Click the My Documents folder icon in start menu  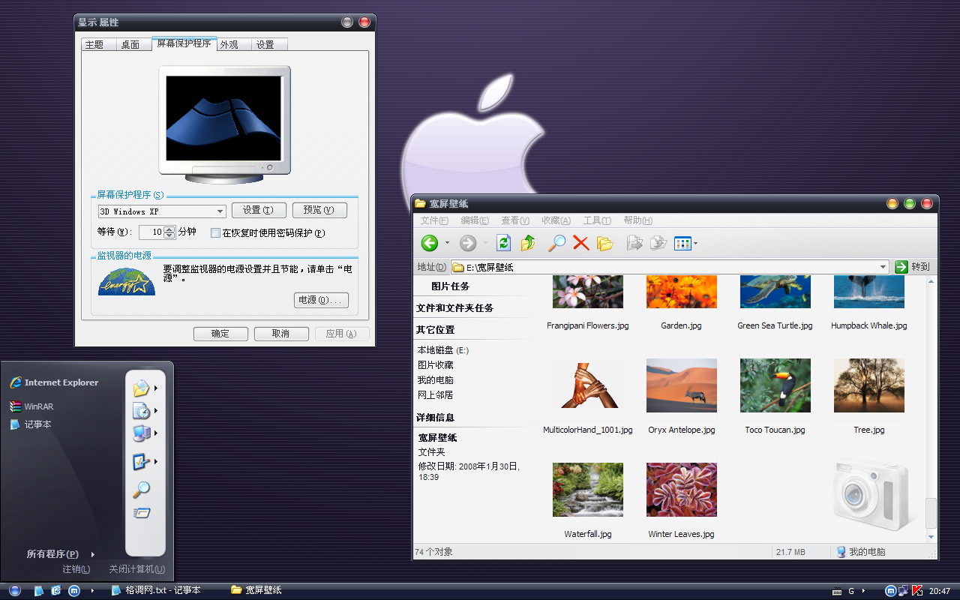tap(141, 388)
